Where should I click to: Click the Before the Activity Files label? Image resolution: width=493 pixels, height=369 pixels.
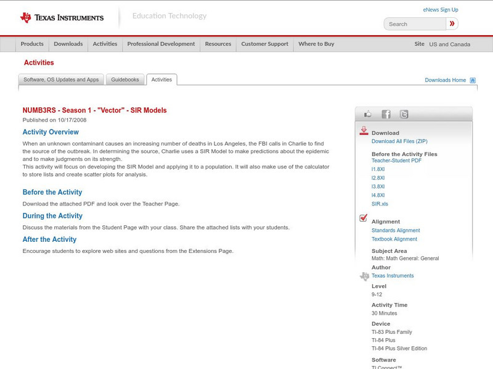pyautogui.click(x=404, y=154)
